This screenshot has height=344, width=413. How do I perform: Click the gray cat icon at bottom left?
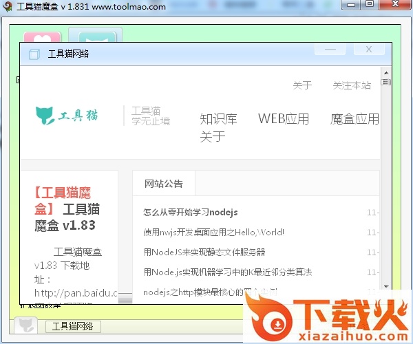[25, 325]
